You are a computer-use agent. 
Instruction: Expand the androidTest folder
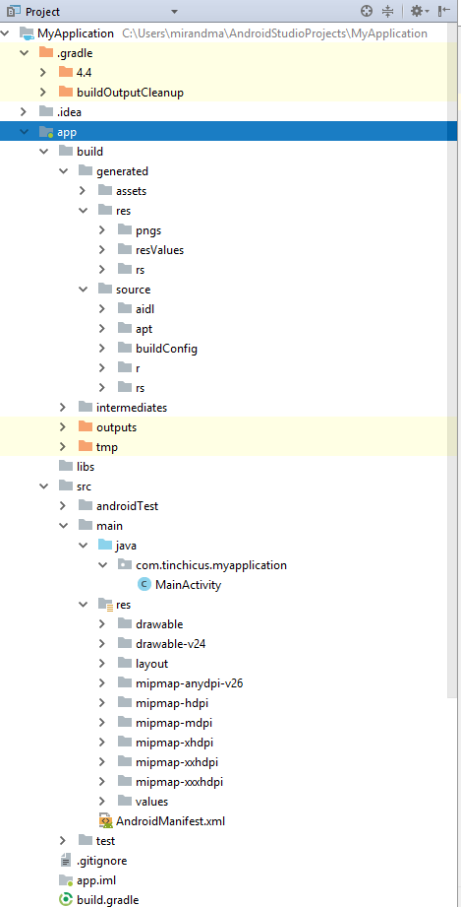(x=63, y=506)
